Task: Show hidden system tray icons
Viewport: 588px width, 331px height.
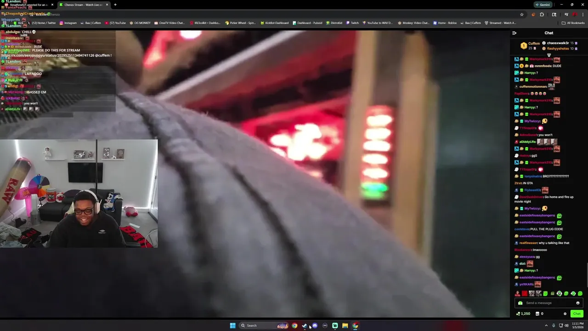Action: [x=546, y=325]
